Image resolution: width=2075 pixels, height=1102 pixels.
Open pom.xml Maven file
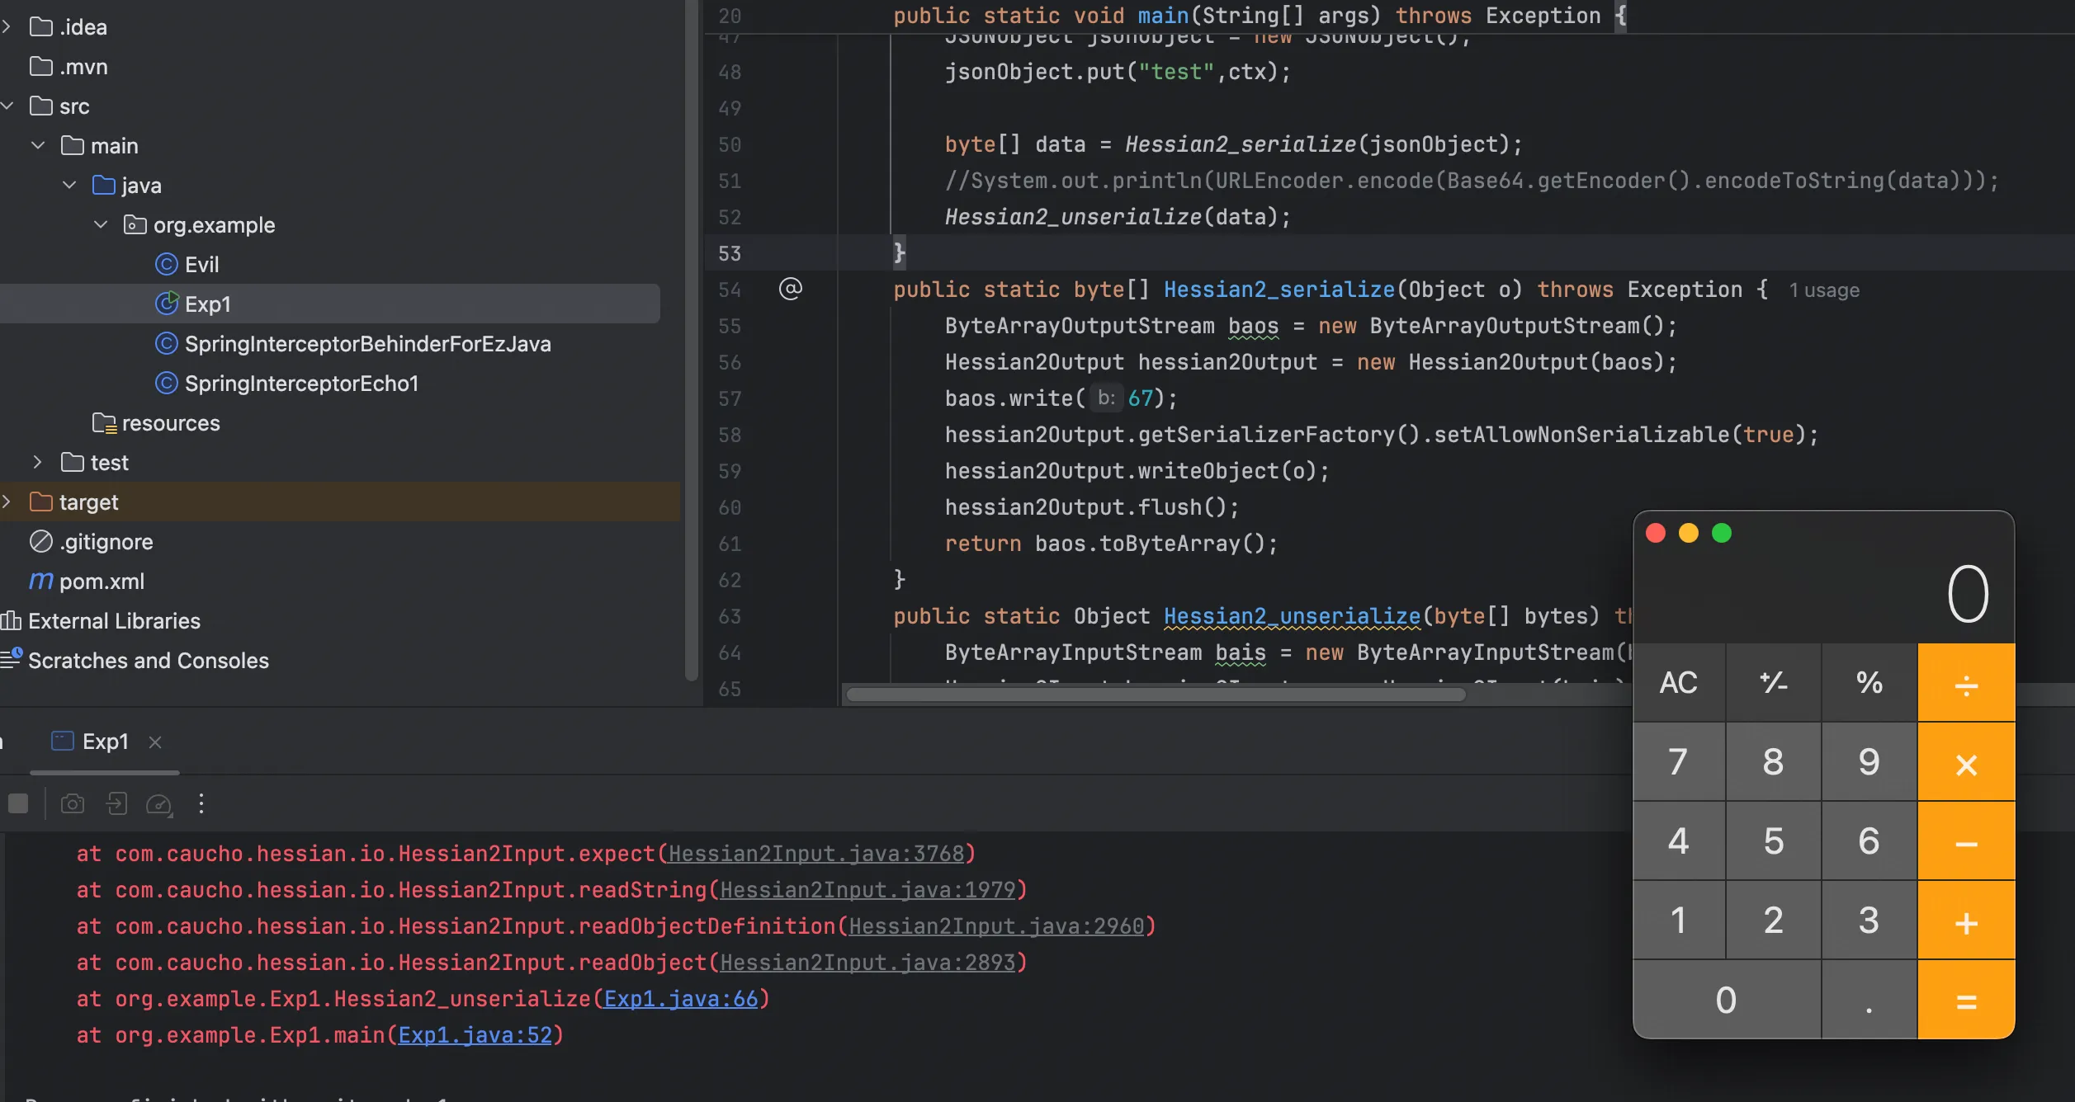(x=102, y=582)
